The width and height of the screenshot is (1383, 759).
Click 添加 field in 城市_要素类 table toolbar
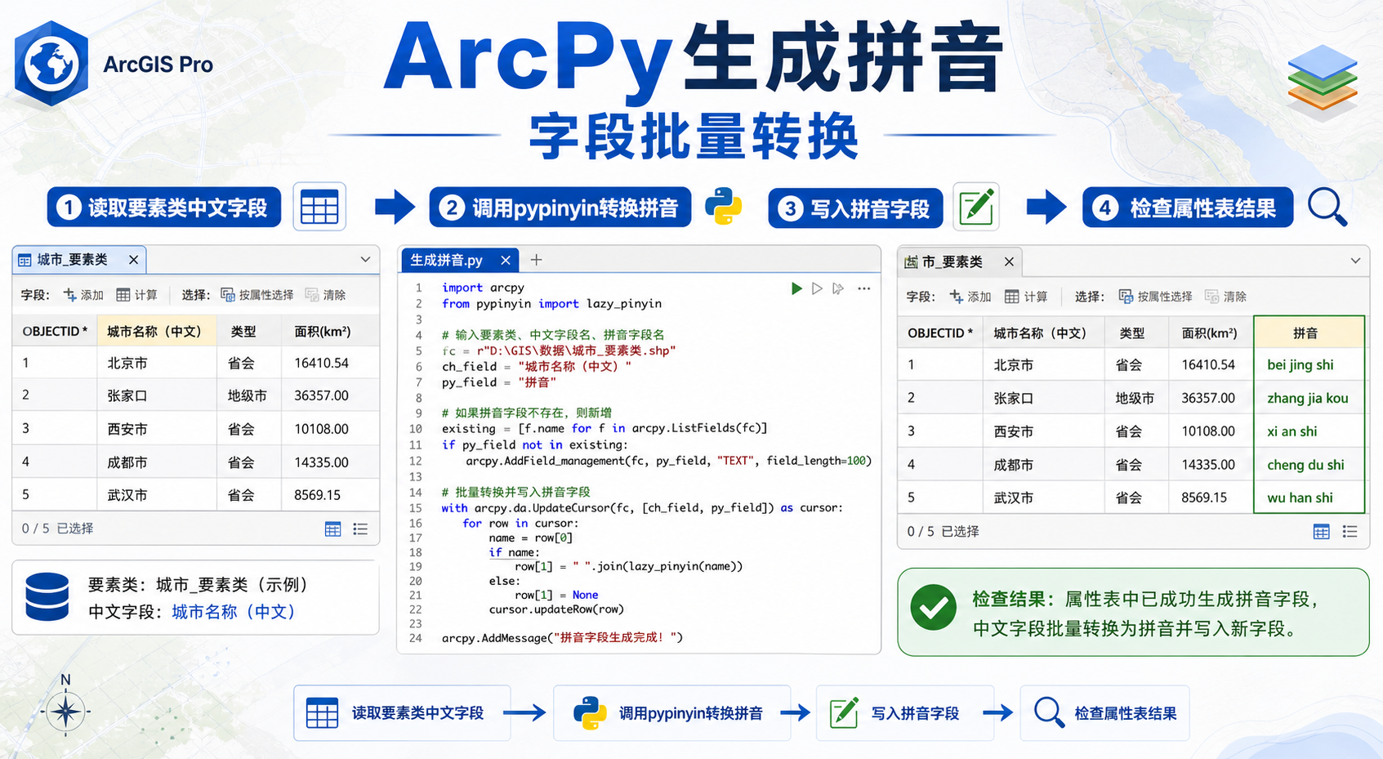point(84,295)
